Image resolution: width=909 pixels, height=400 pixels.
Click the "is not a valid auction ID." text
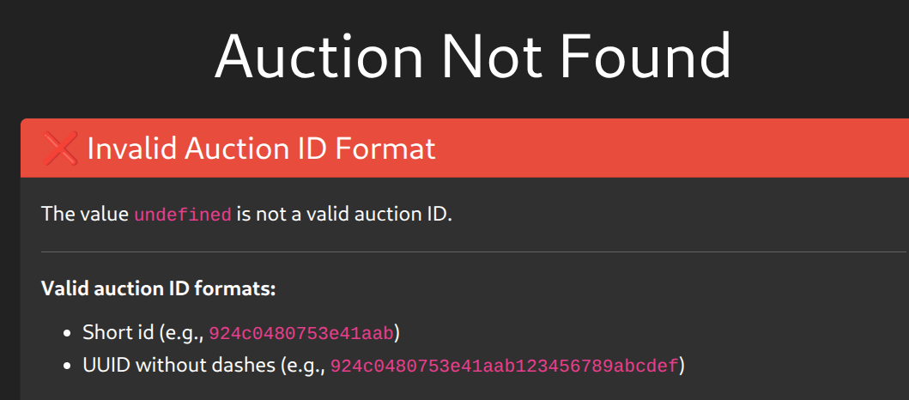click(x=344, y=214)
